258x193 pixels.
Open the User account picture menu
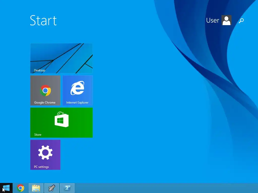(227, 20)
